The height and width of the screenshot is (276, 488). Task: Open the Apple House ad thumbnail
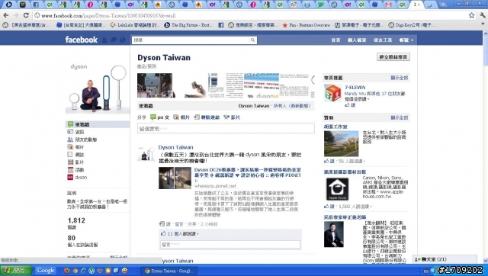337,188
